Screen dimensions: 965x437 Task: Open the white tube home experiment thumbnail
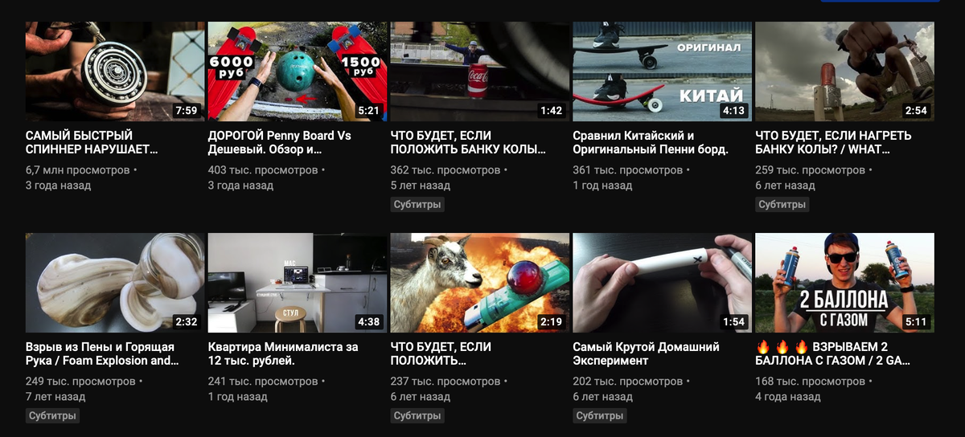(663, 283)
